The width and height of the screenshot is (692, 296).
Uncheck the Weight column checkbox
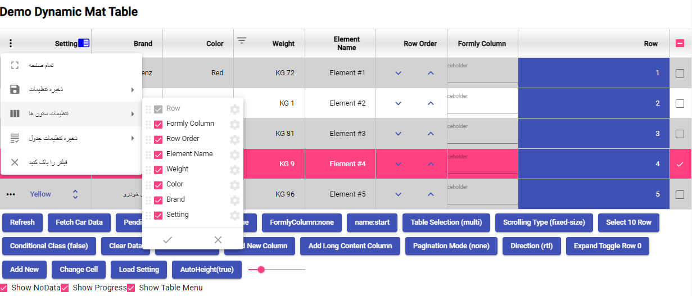click(158, 170)
